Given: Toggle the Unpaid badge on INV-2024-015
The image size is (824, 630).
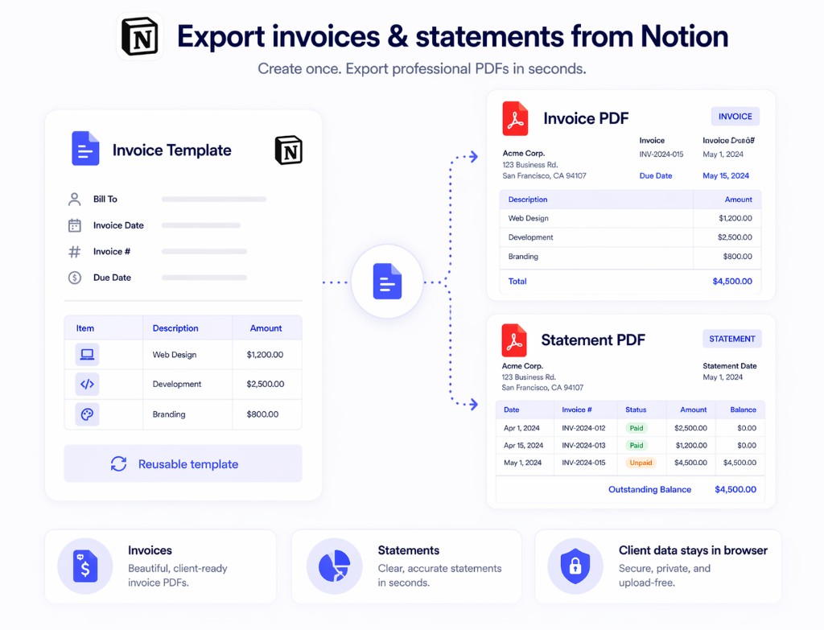Looking at the screenshot, I should click(x=641, y=463).
